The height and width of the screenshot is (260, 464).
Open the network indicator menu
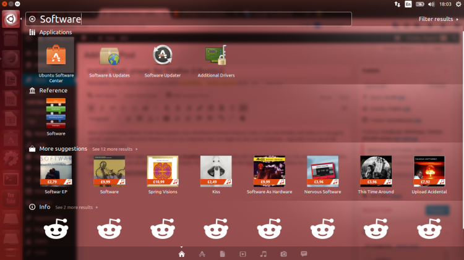point(397,4)
